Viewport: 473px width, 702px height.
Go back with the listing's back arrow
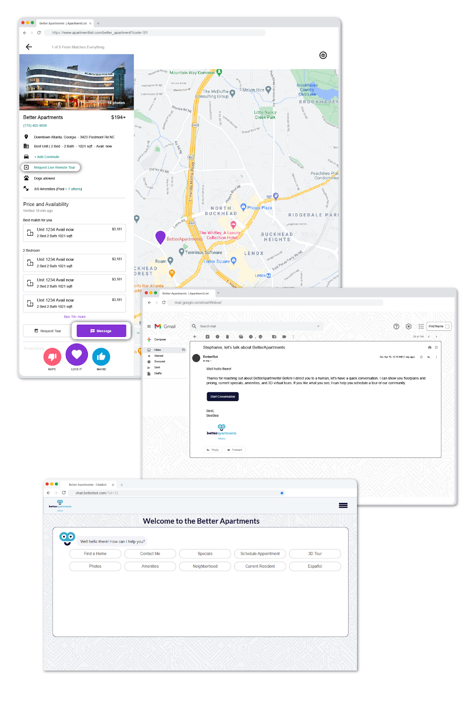29,47
